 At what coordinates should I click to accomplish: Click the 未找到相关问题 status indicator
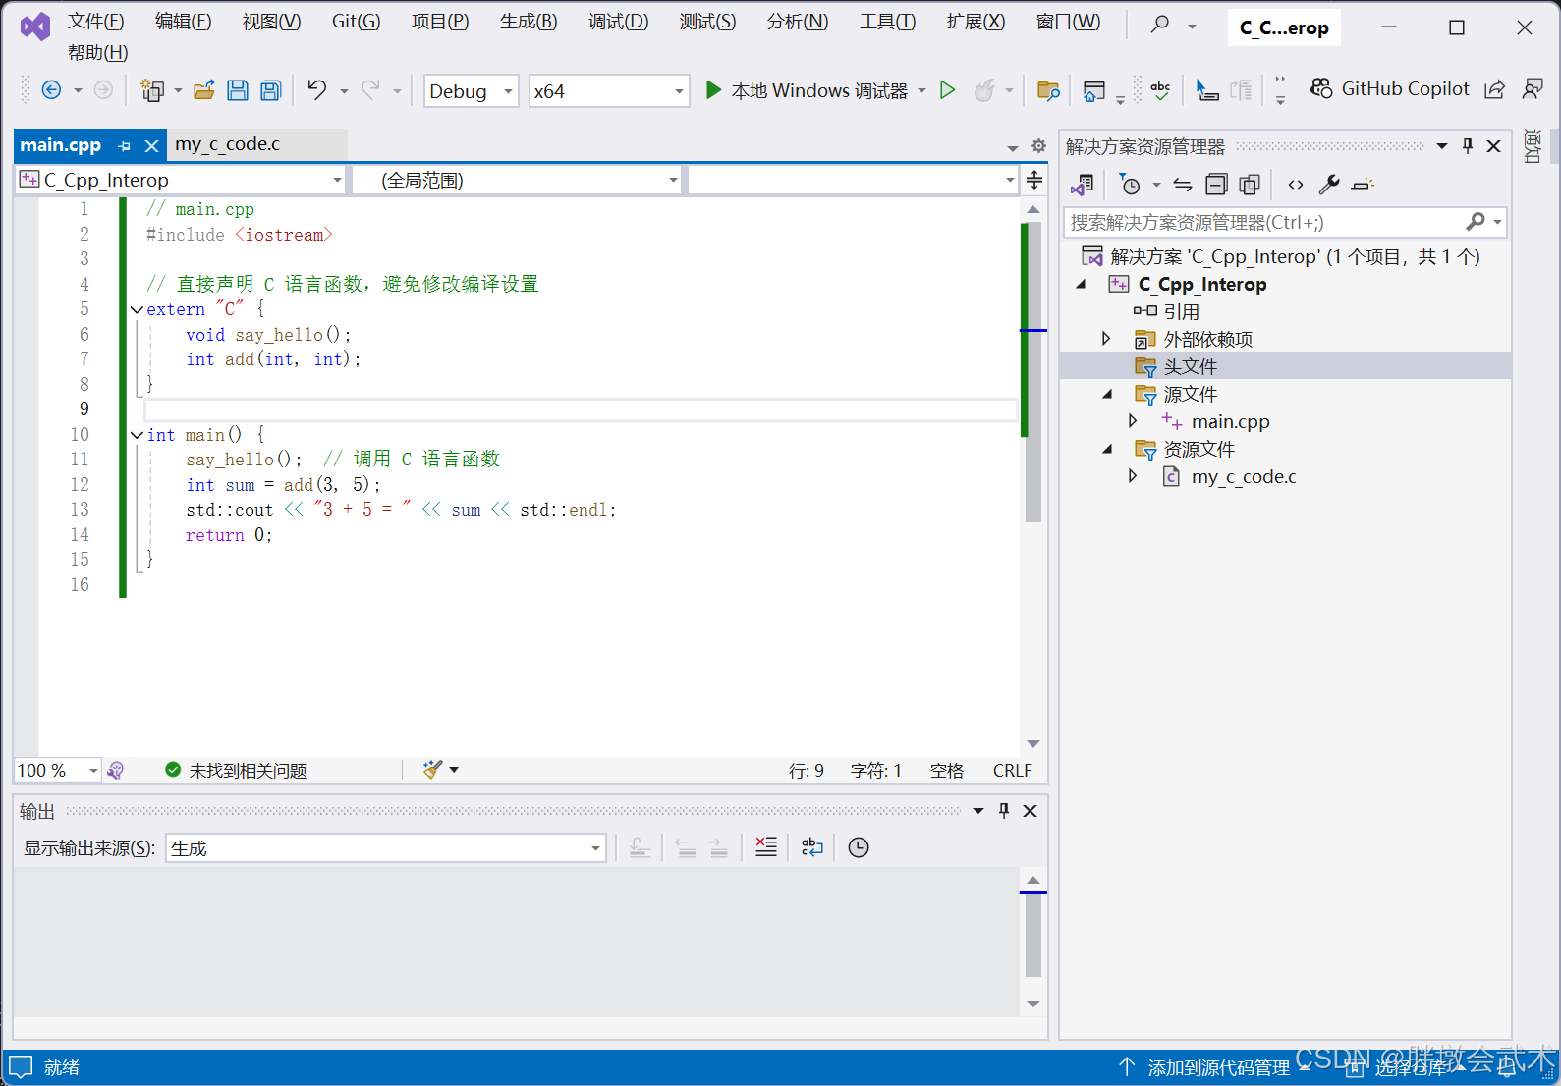(236, 771)
